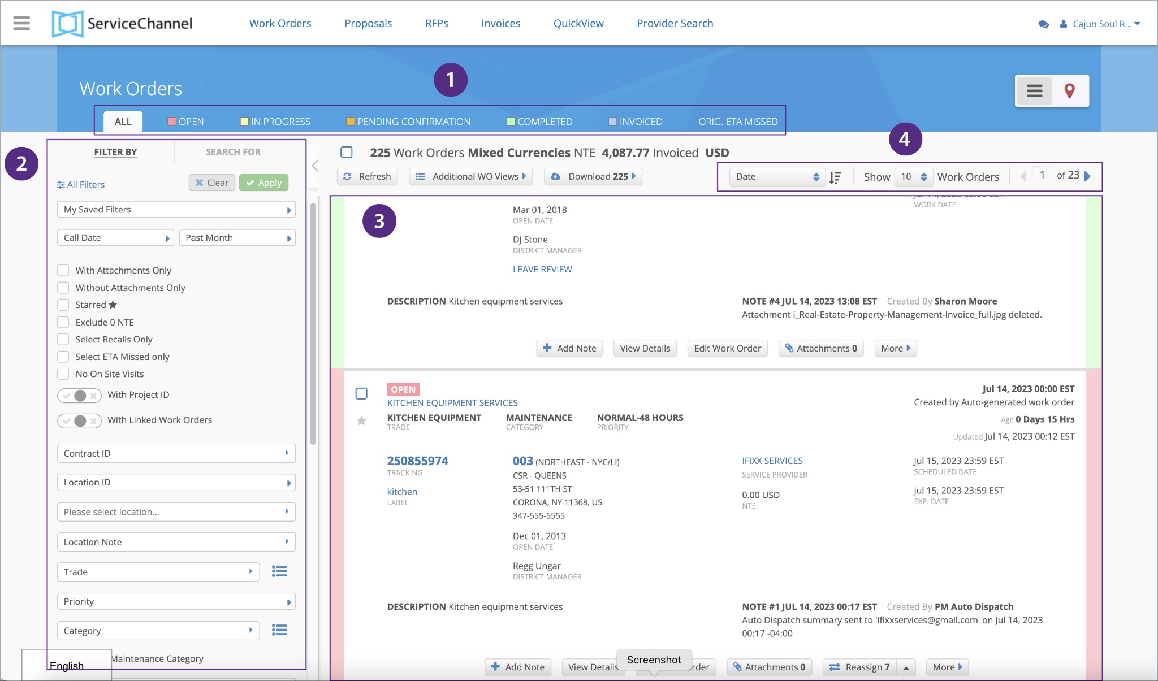Open the Trade multi-select list icon

click(280, 571)
